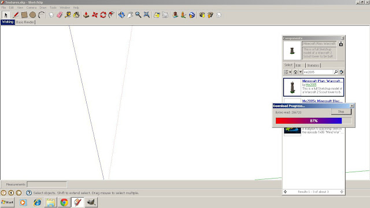Image resolution: width=370 pixels, height=208 pixels.
Task: Click the Add Location toolbar icon
Action: [x=157, y=15]
